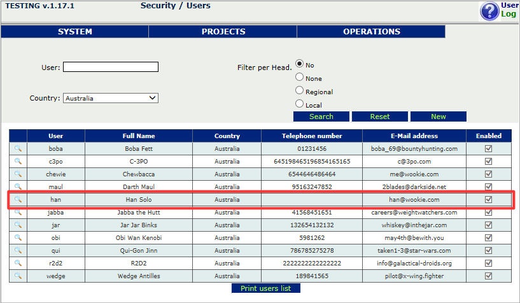520x303 pixels.
Task: Toggle Enabled checkbox for Darth Maul
Action: [x=489, y=187]
